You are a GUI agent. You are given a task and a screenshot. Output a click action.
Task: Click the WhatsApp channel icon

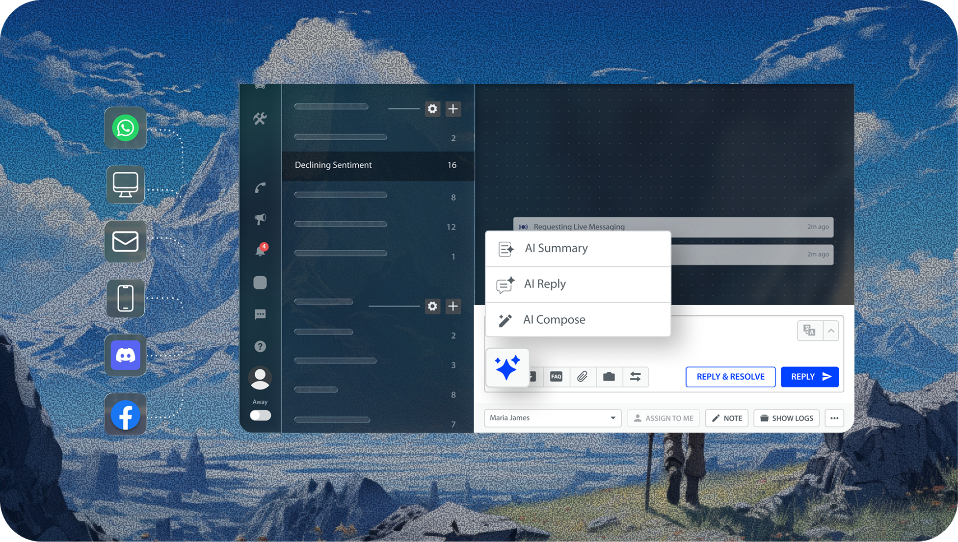click(x=126, y=128)
